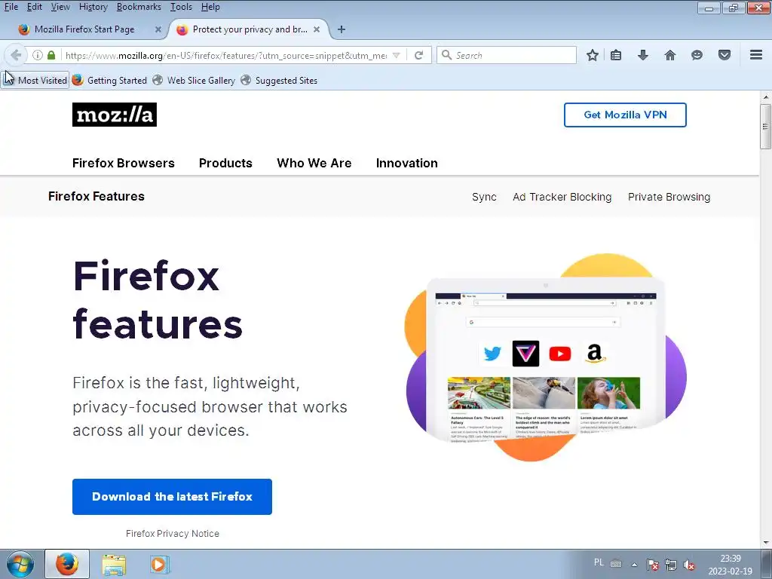The image size is (772, 579).
Task: Switch to Mozilla Firefox Start Page tab
Action: click(x=84, y=29)
